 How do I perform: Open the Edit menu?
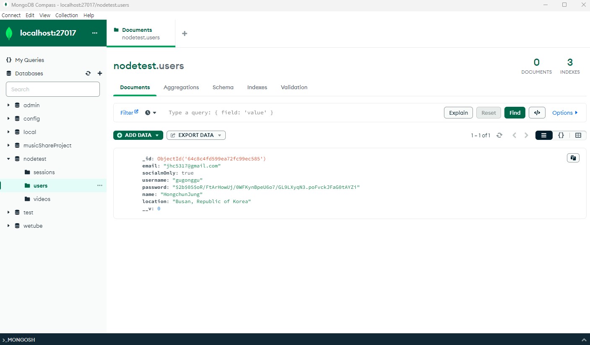click(30, 15)
